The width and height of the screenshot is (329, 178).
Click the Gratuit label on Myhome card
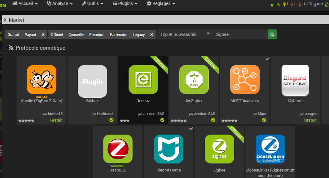[x=310, y=120]
